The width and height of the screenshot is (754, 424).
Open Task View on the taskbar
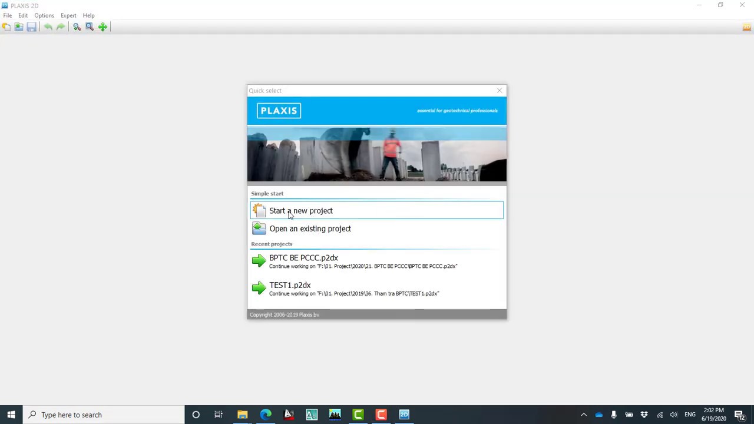(x=219, y=415)
